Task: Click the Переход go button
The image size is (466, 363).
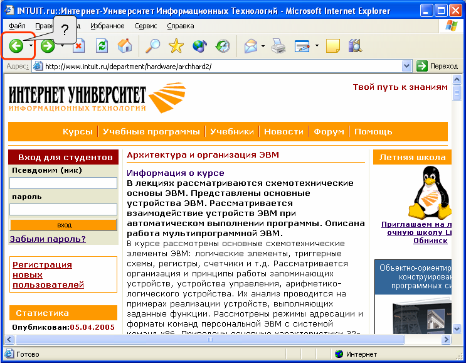Action: [438, 66]
